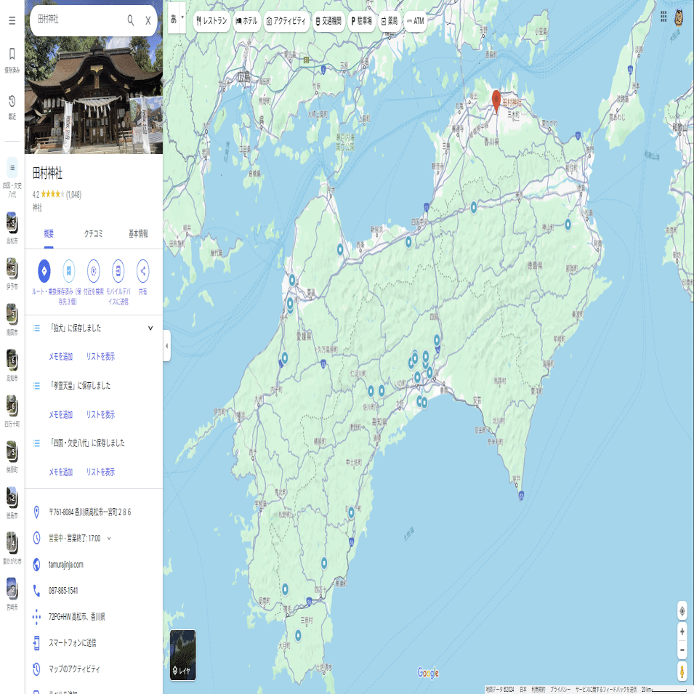Open the hamburger main menu
The width and height of the screenshot is (694, 694).
tap(12, 20)
